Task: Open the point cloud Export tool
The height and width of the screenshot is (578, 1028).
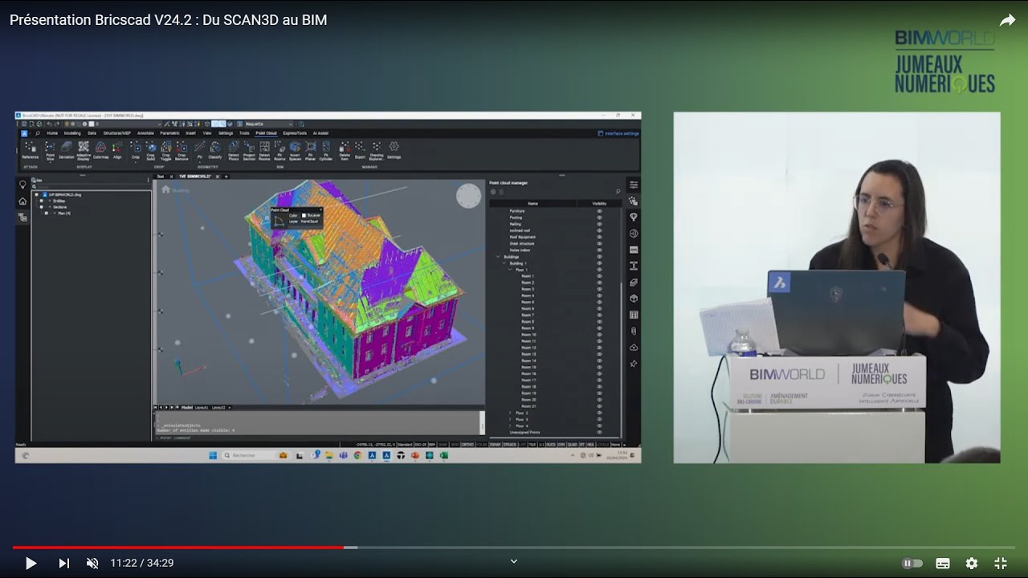Action: [360, 150]
